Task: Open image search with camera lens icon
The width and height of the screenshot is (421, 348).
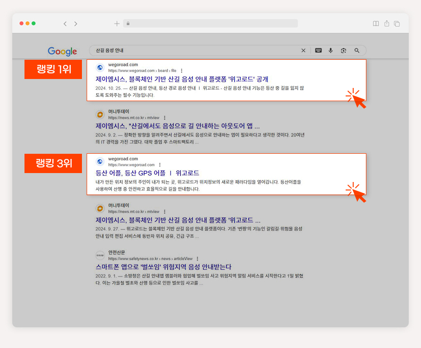Action: click(x=343, y=50)
